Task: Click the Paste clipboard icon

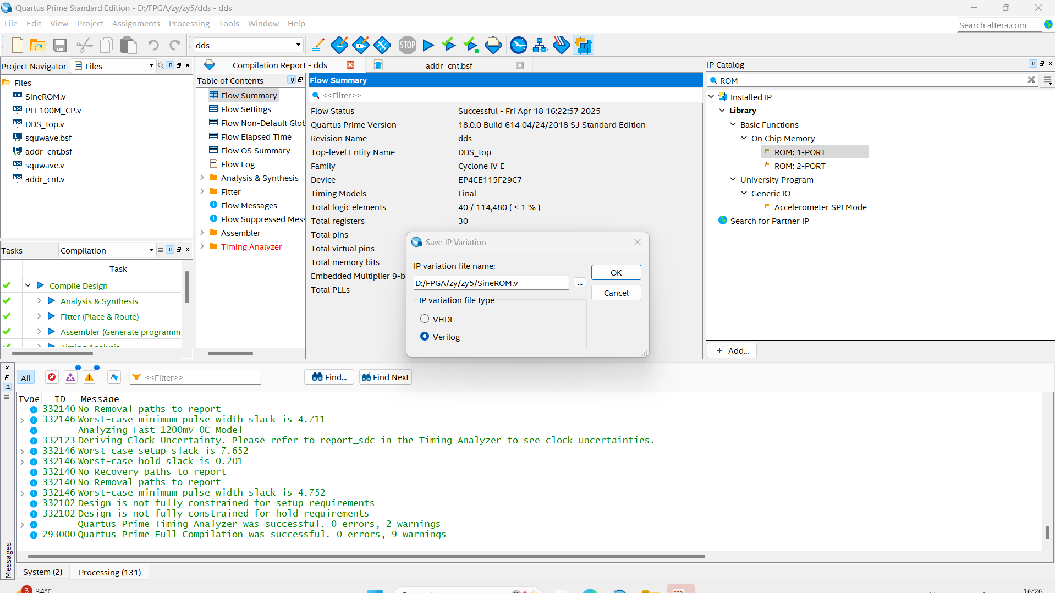Action: point(128,45)
